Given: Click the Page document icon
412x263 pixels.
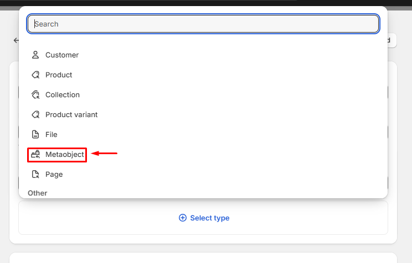Looking at the screenshot, I should (x=35, y=174).
